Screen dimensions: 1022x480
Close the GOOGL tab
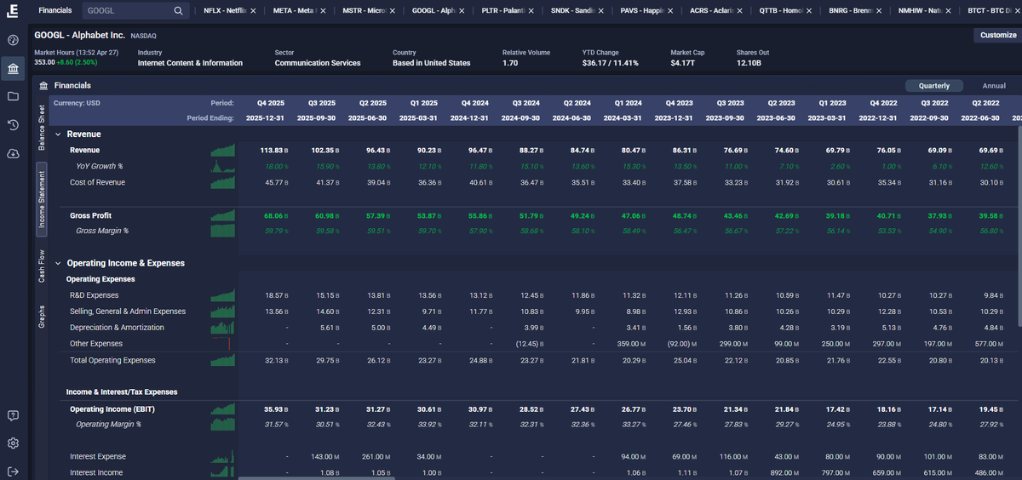click(461, 11)
